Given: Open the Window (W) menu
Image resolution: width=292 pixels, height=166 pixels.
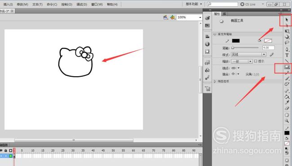Looking at the screenshot, I should coord(97,4).
